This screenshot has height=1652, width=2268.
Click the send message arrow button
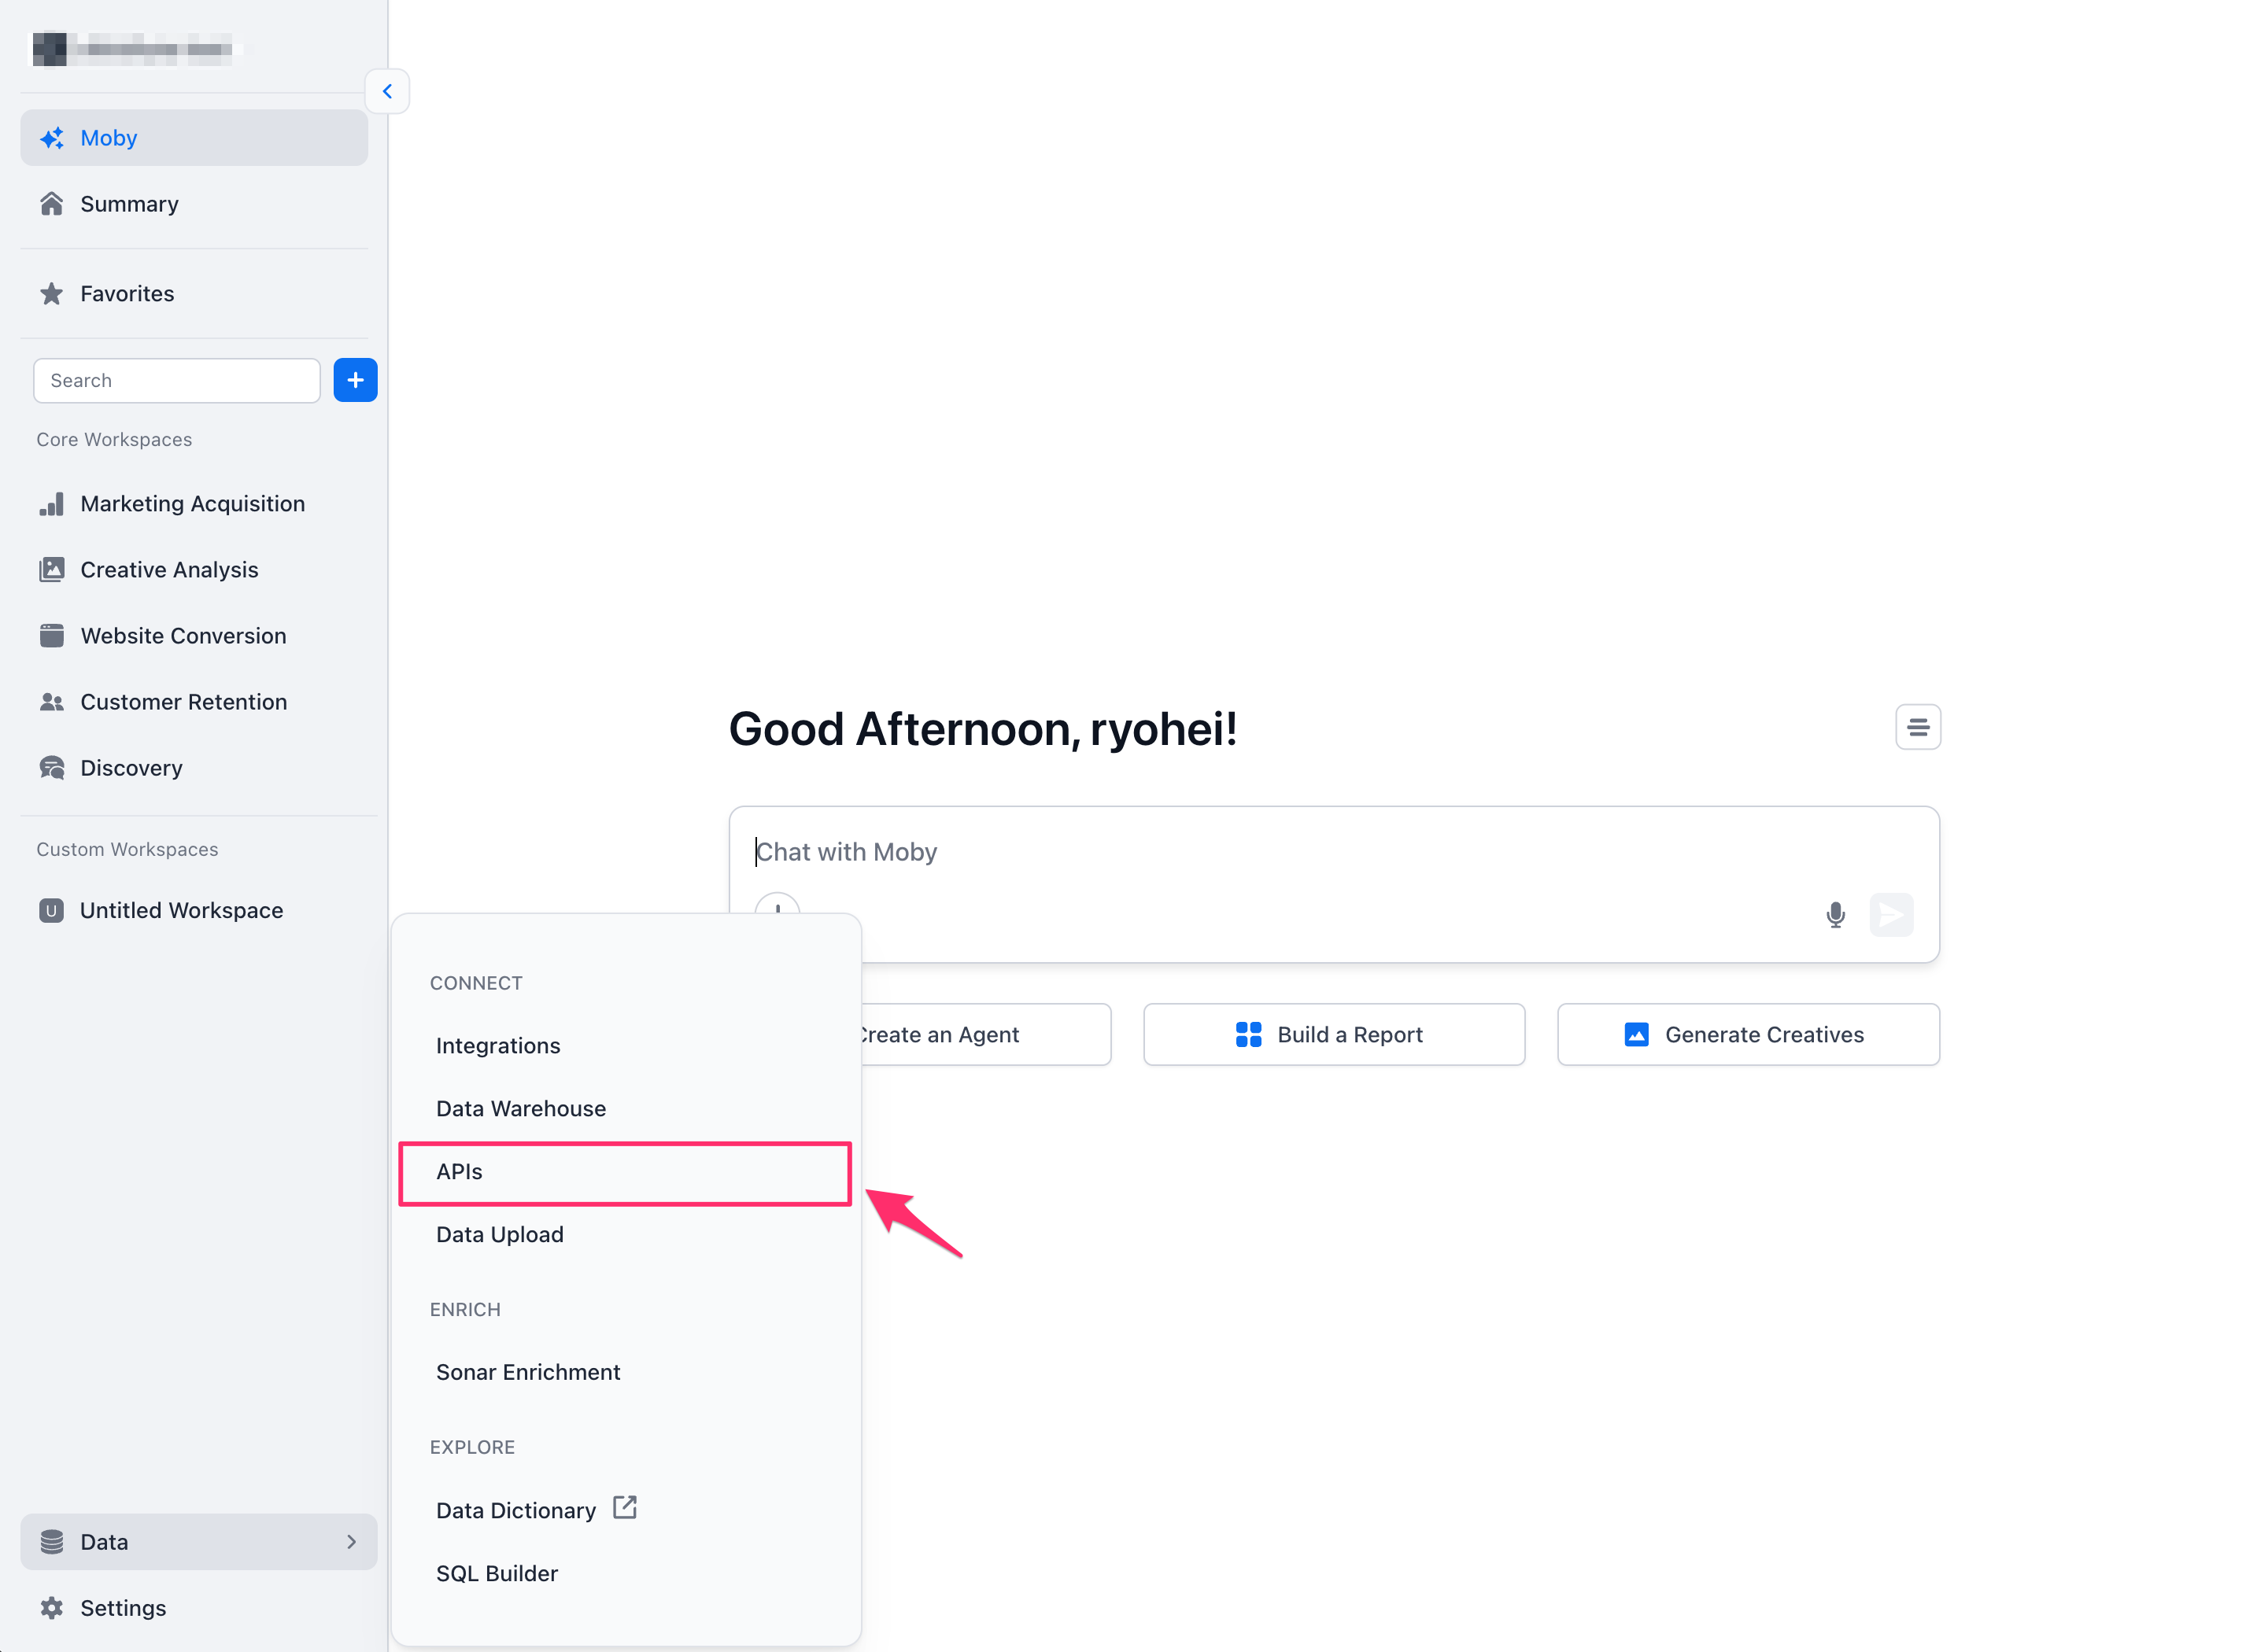coord(1892,915)
